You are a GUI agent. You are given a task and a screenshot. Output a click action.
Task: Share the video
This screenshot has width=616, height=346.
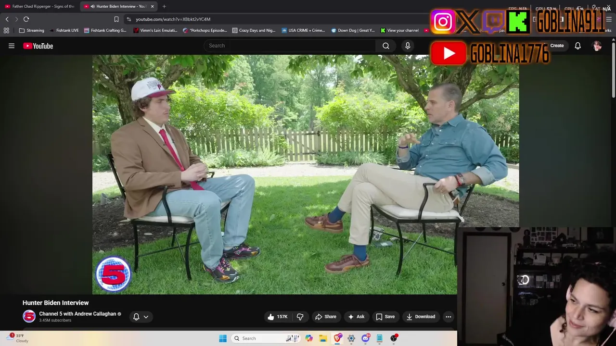(x=325, y=317)
